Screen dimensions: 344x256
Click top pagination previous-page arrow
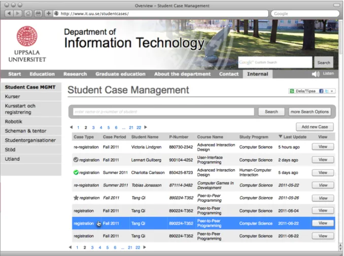71,127
